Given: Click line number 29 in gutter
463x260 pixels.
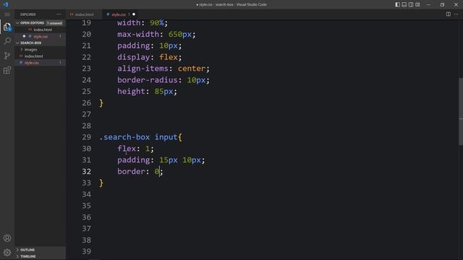Looking at the screenshot, I should pyautogui.click(x=87, y=137).
